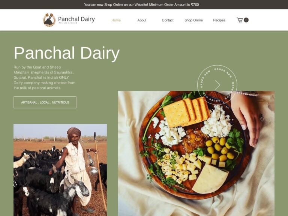
Task: Open the Contact page
Action: (168, 20)
